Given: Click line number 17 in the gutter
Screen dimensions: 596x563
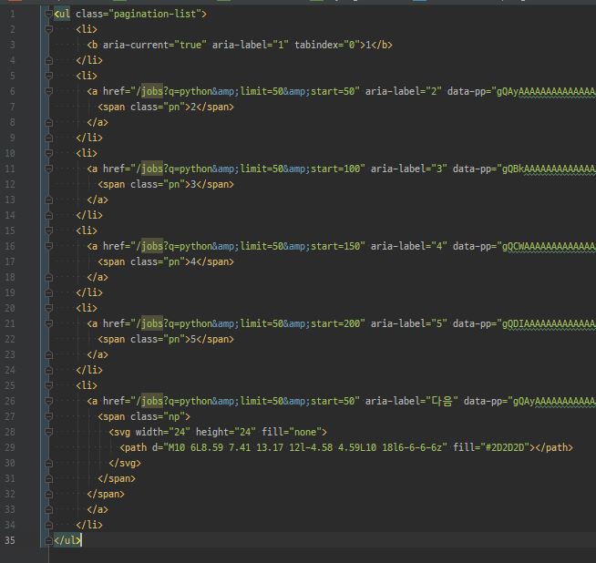Looking at the screenshot, I should pyautogui.click(x=10, y=261).
